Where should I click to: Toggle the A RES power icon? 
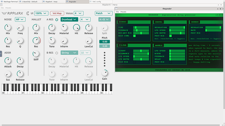57,19
